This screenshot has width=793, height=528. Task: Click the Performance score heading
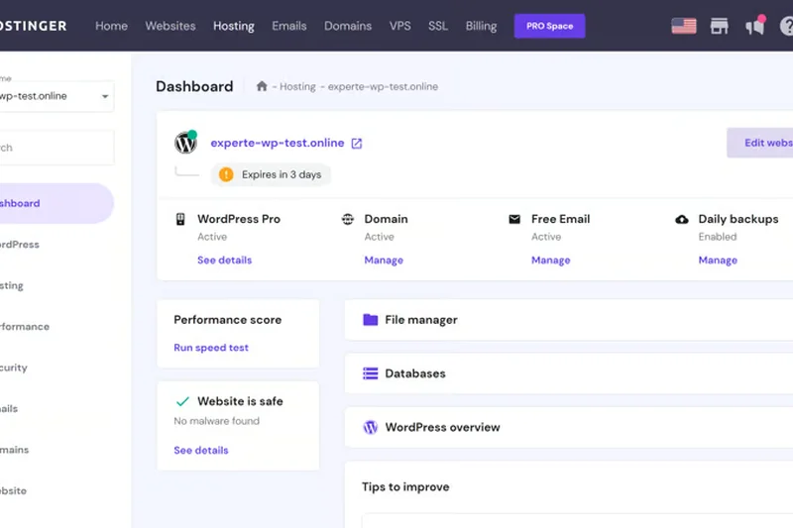[x=228, y=320]
